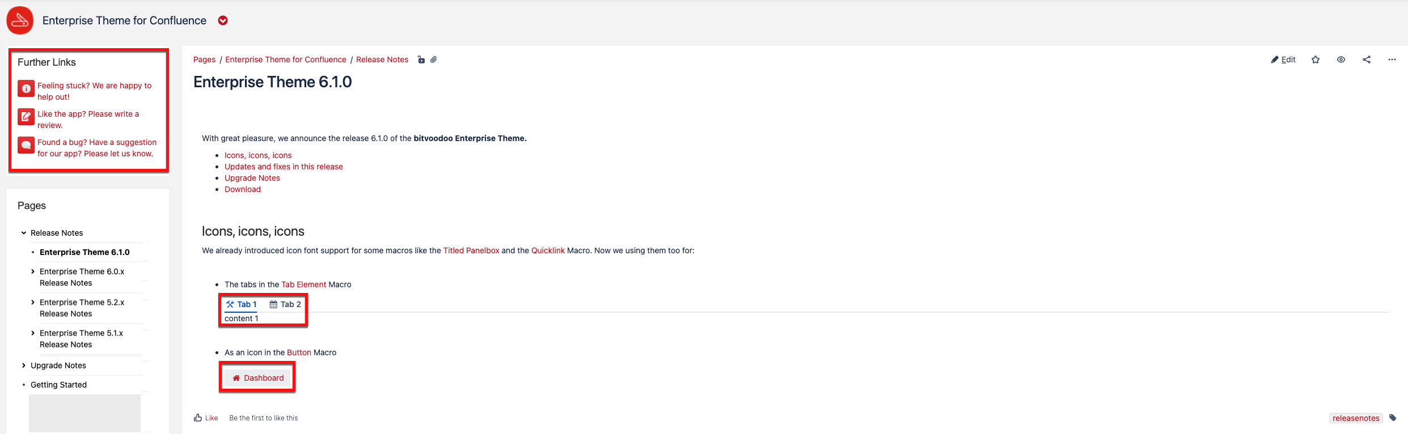Click the speech bubble bug icon

[26, 145]
